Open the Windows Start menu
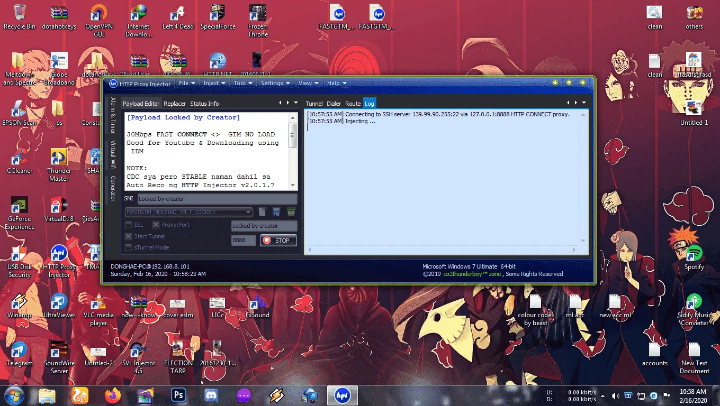The image size is (720, 406). (x=14, y=395)
